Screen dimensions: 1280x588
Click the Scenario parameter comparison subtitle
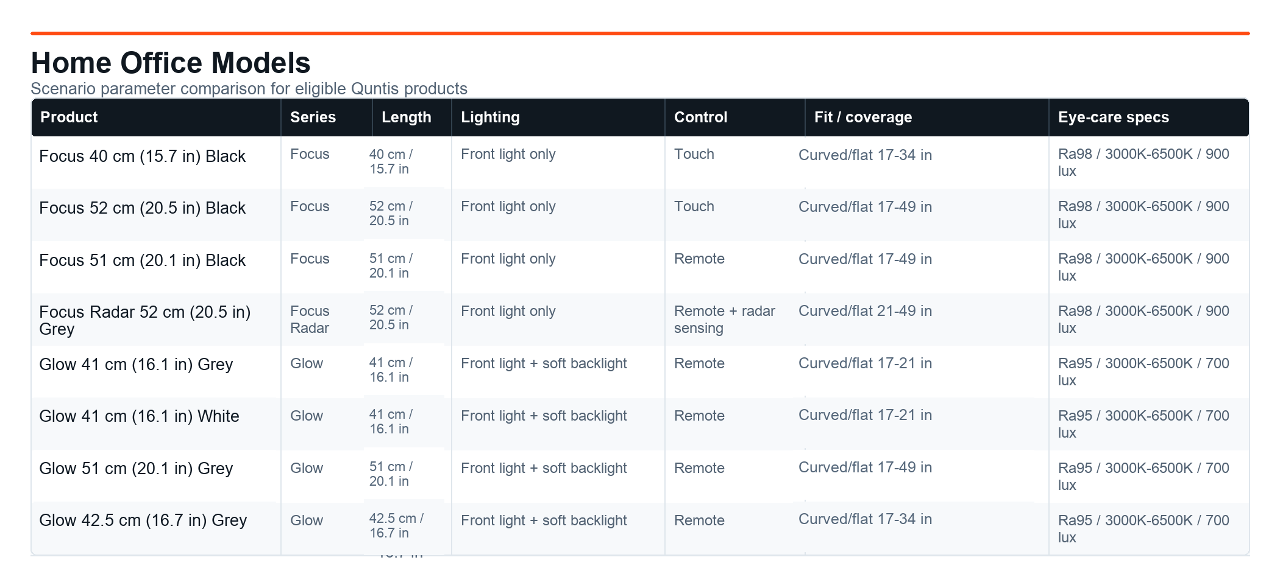pyautogui.click(x=249, y=89)
